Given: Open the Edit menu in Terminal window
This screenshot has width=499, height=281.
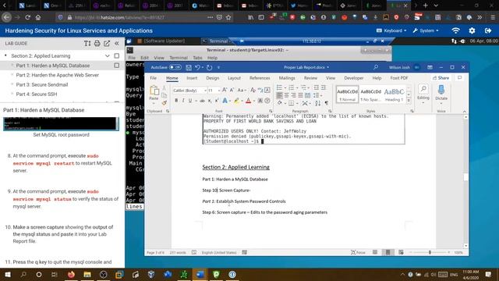Looking at the screenshot, I should pyautogui.click(x=144, y=58).
